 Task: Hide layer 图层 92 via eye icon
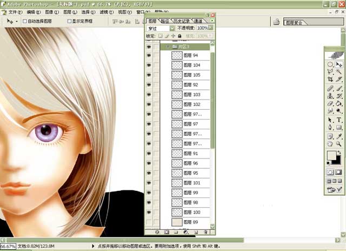tap(149, 85)
